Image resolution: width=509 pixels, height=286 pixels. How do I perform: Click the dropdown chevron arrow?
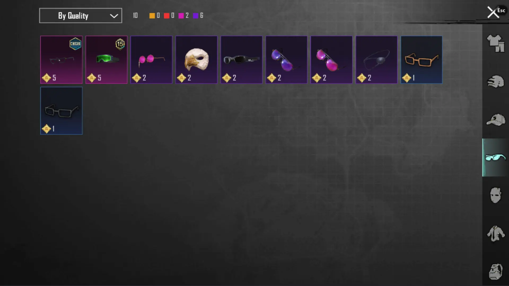pos(114,16)
